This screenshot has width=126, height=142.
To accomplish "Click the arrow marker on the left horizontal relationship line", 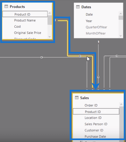I will pos(41,57).
